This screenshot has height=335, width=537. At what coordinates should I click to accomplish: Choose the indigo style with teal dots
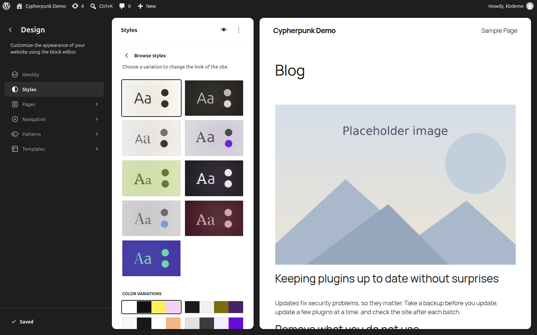151,258
